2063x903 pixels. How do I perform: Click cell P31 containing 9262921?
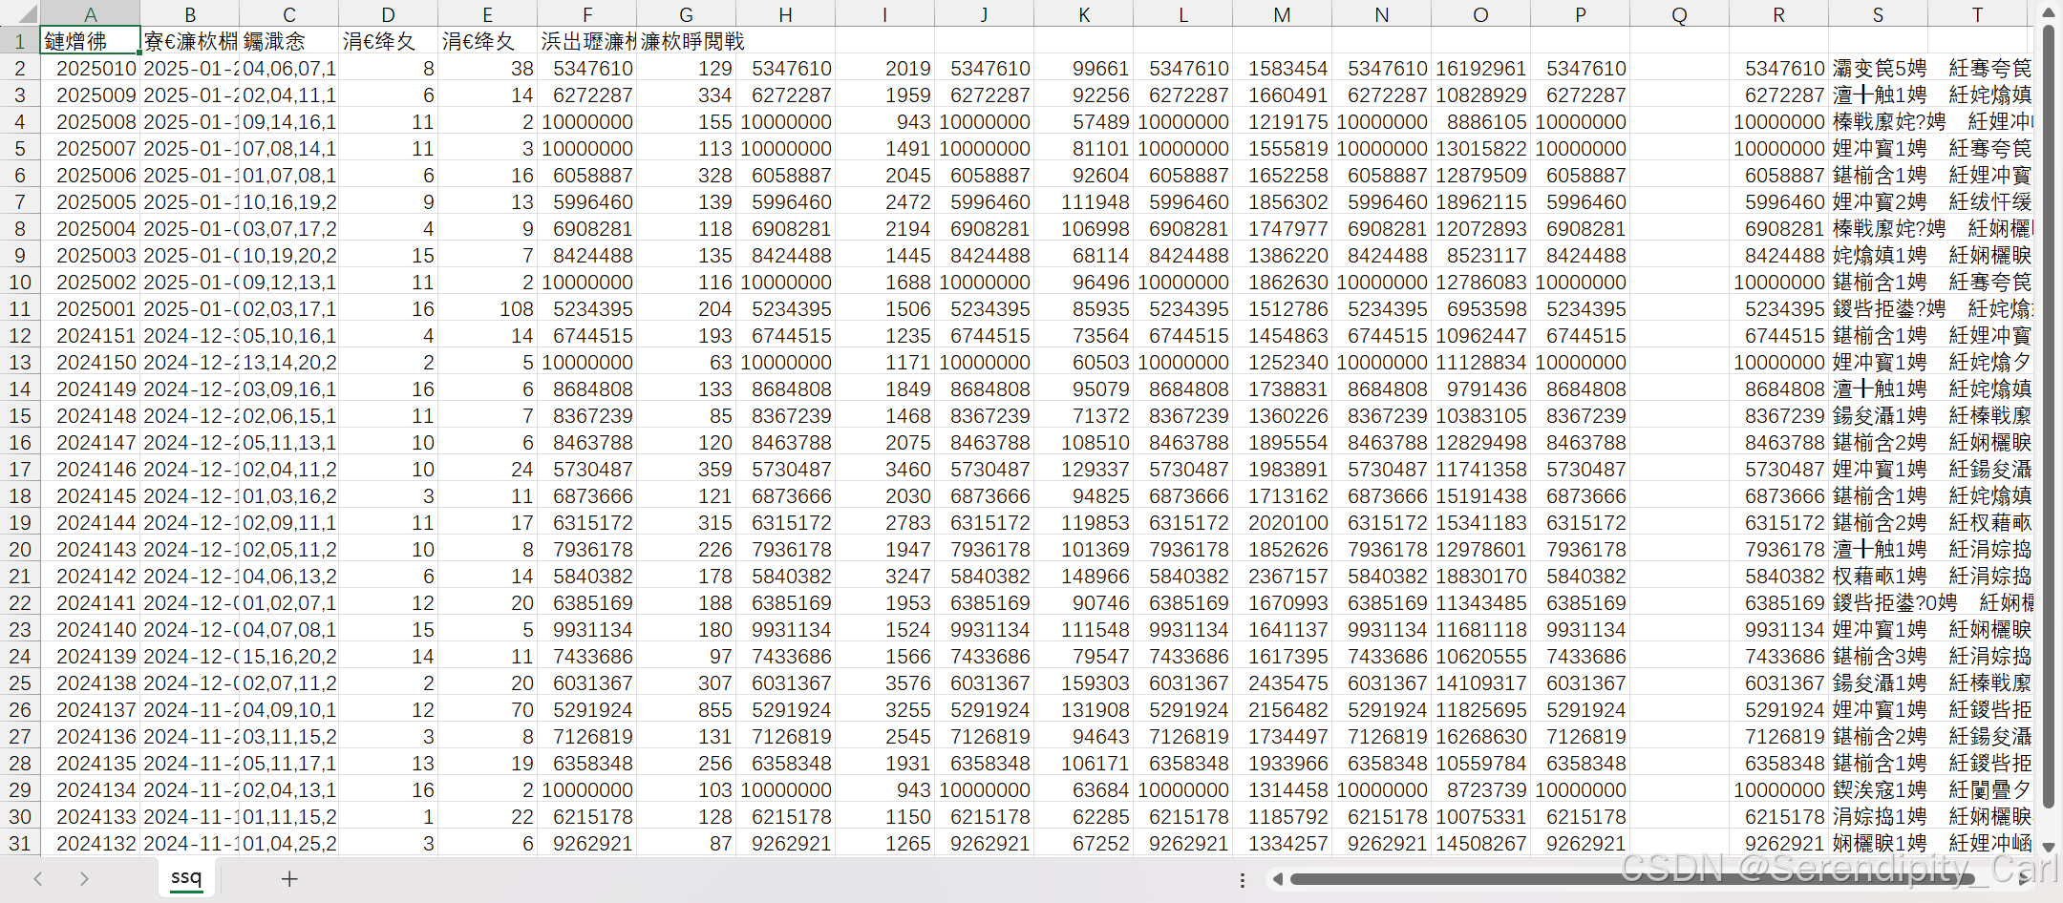click(1581, 843)
